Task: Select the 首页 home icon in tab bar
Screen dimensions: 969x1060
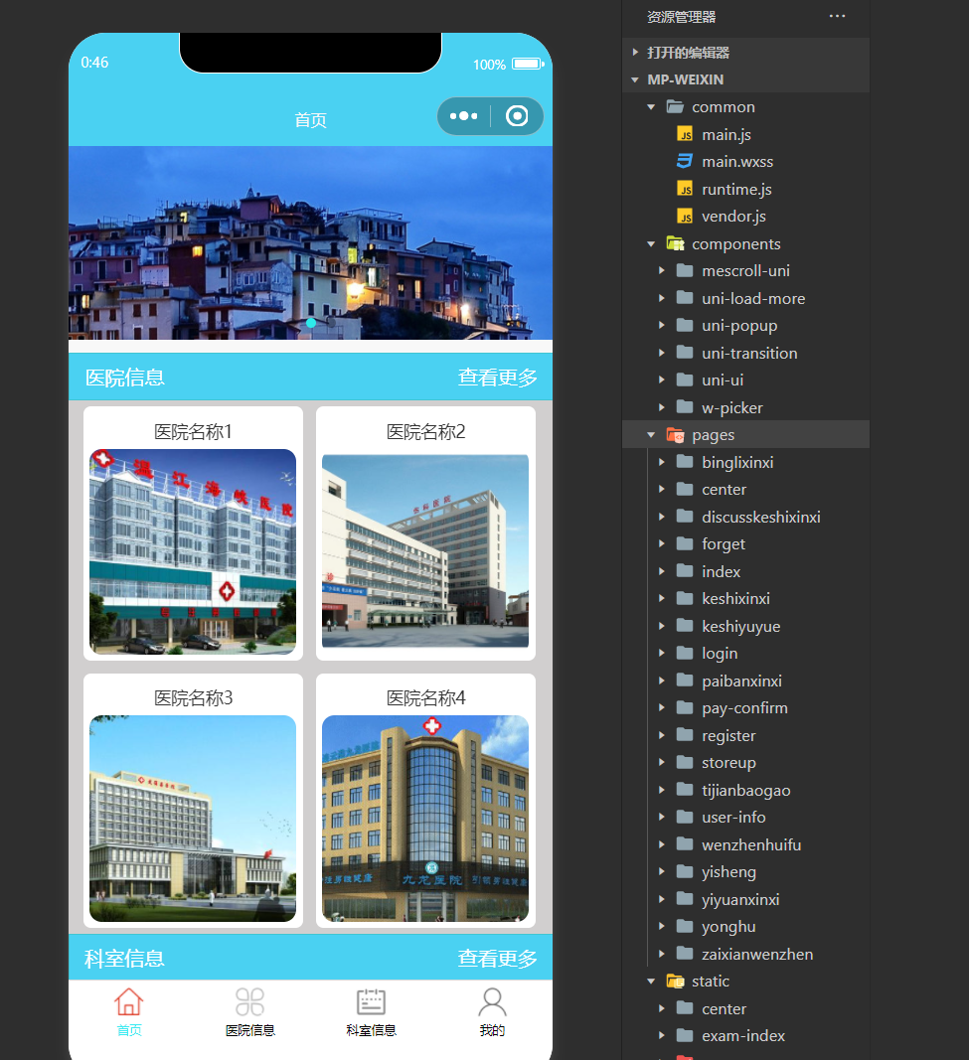Action: 128,1002
